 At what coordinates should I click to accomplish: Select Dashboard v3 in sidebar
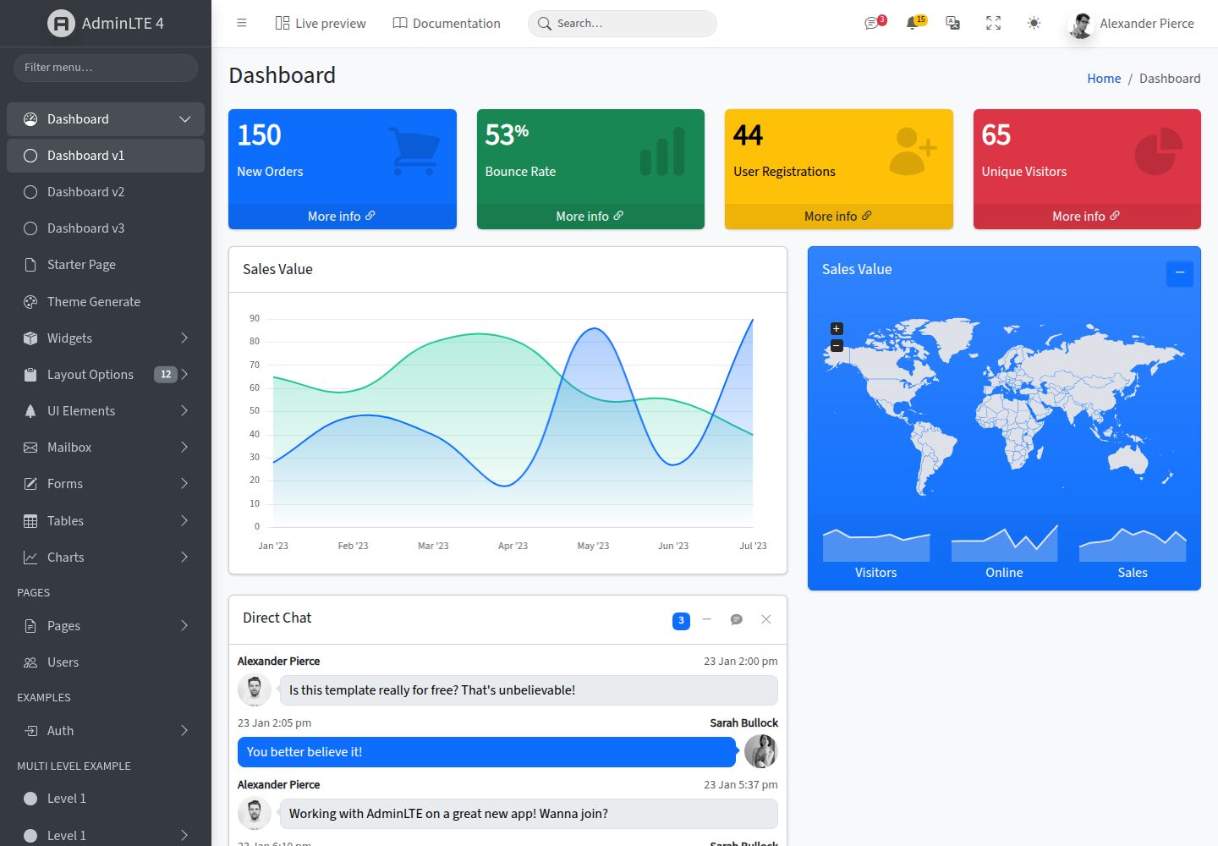[x=106, y=228]
